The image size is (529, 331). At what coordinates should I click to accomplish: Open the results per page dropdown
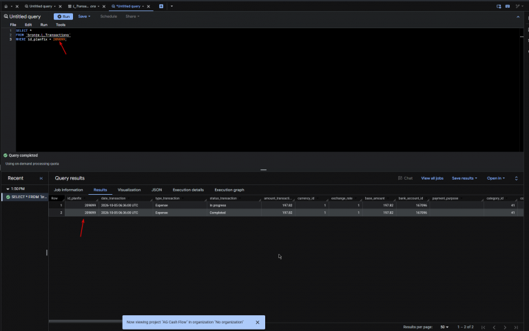[444, 327]
